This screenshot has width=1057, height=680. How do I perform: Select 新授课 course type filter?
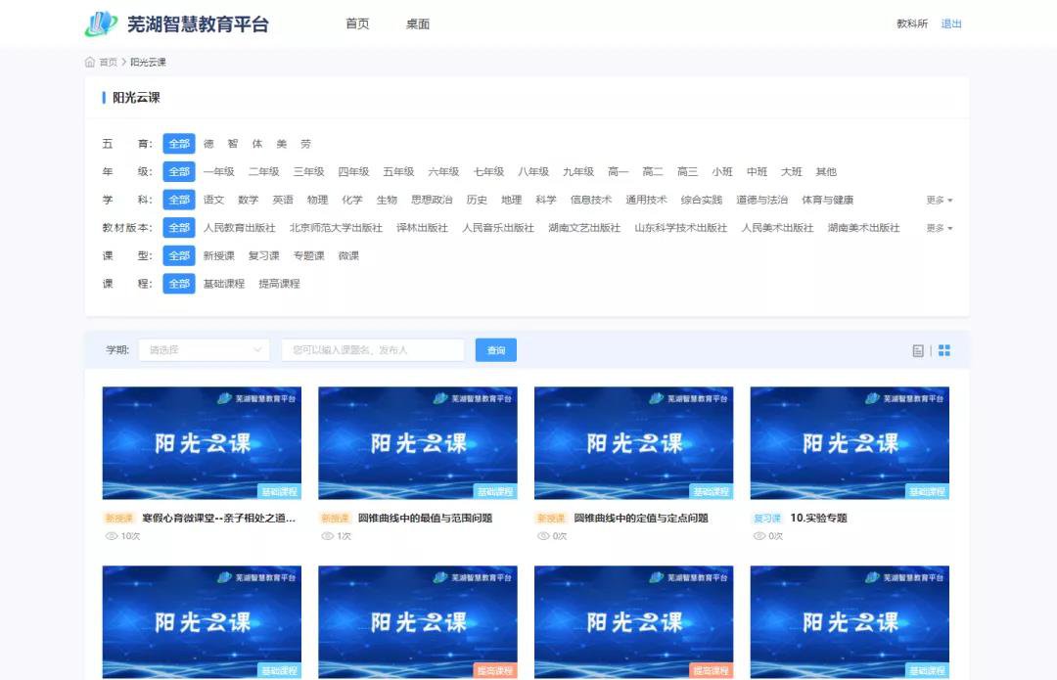click(219, 256)
